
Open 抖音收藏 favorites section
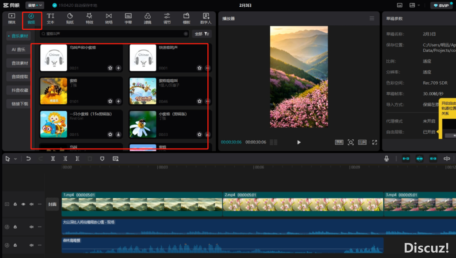tap(18, 90)
